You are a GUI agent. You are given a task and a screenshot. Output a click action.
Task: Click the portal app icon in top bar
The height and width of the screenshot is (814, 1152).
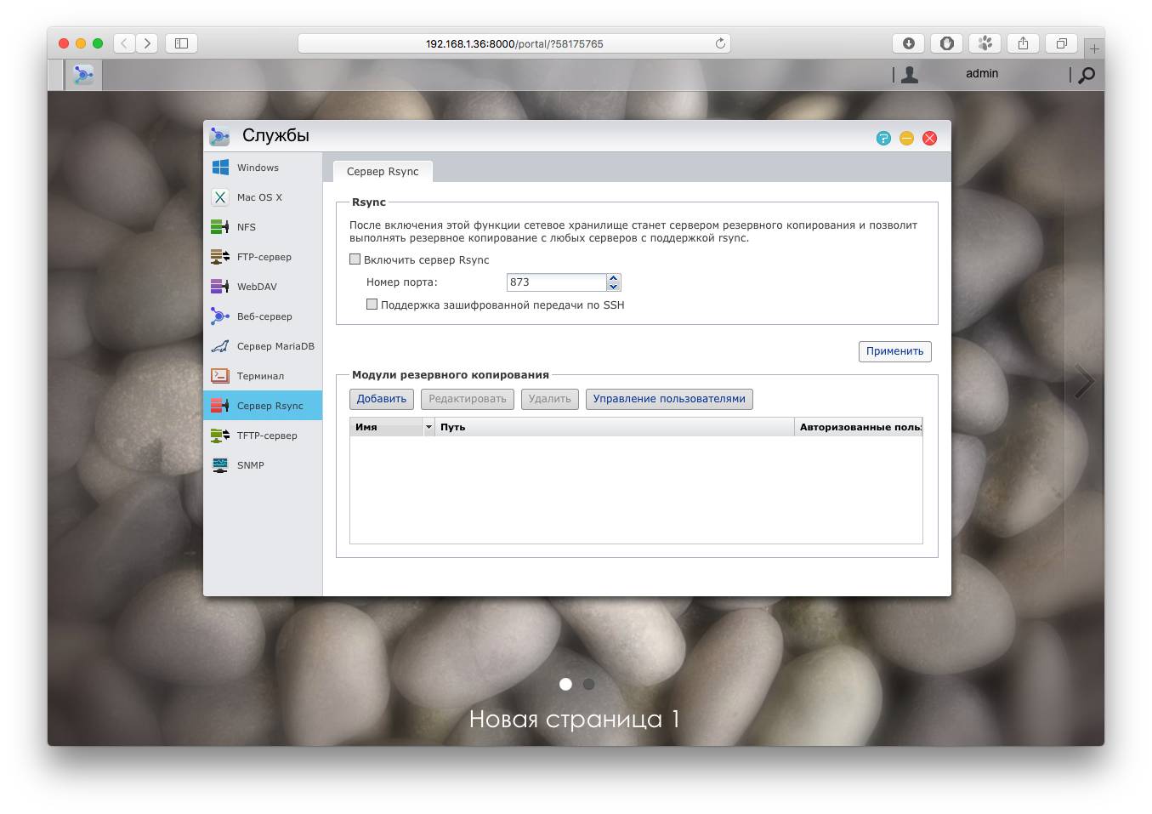click(x=83, y=75)
